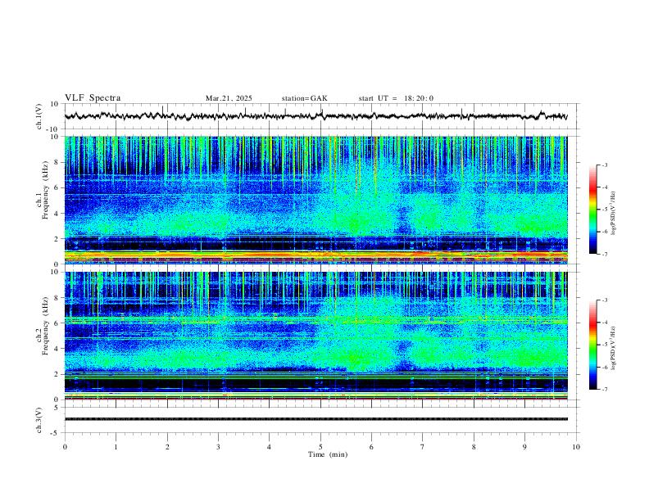Click the 5 minute tick label
This screenshot has width=649, height=501.
[320, 447]
